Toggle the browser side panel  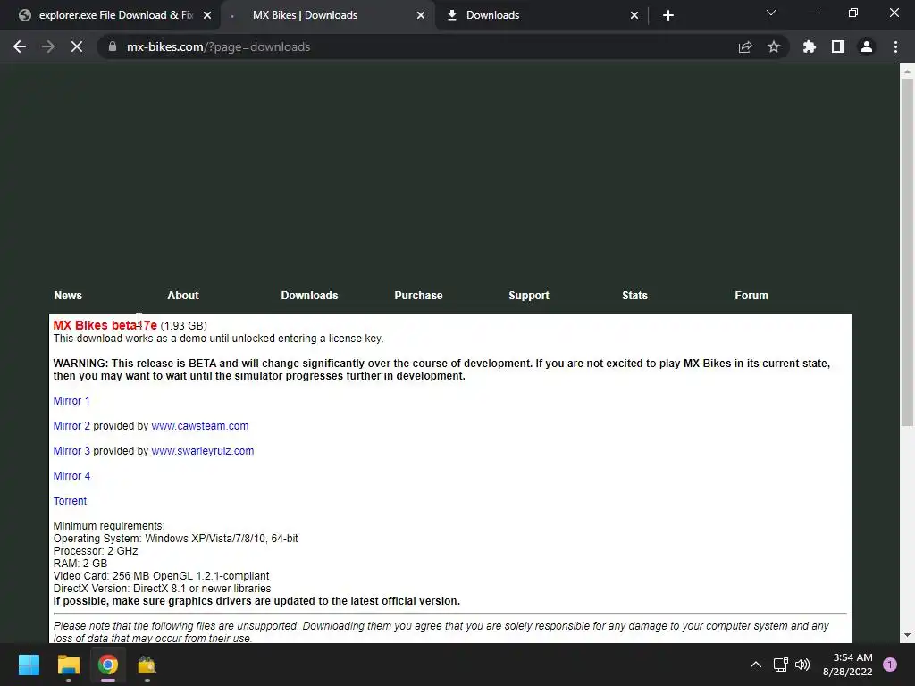pos(838,46)
